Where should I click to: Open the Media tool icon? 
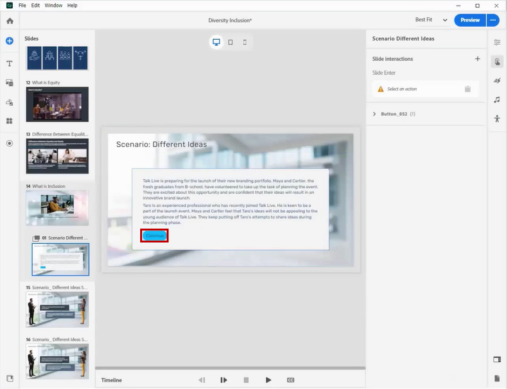click(9, 83)
